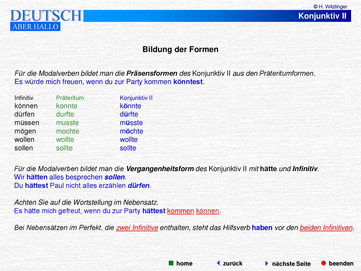Click the blue left arrow beside zurück

click(219, 263)
